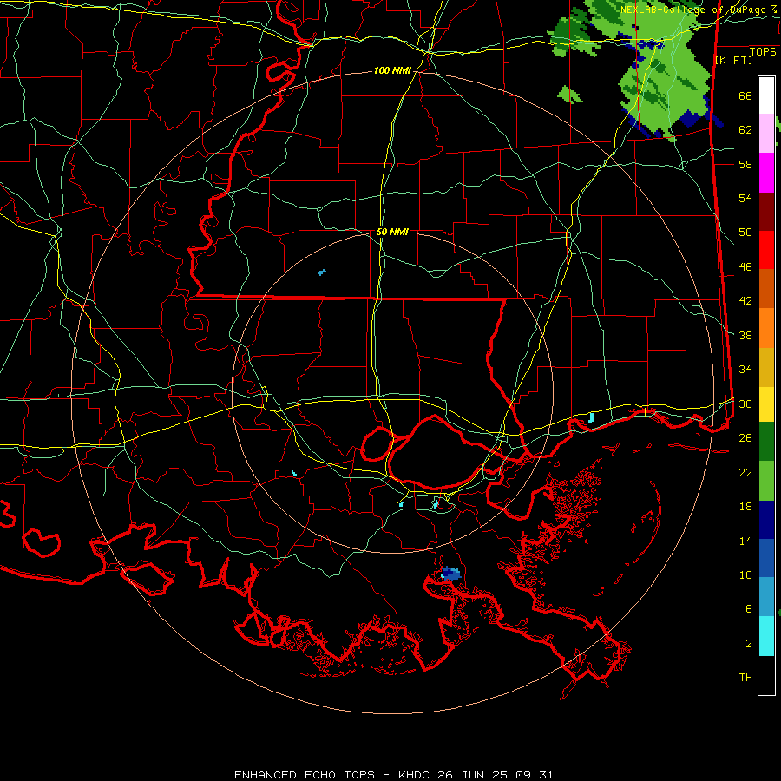
Task: Select the "46" legend value
Action: click(745, 267)
